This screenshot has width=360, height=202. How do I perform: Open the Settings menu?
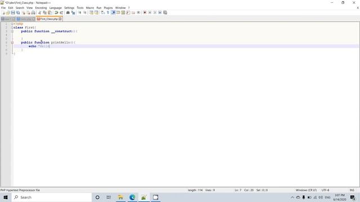(x=69, y=8)
